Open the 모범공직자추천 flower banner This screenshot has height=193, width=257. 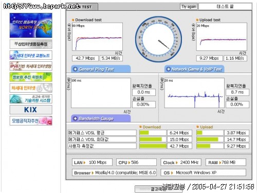(31, 121)
